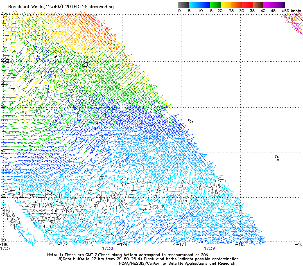Click the '40' legend tick label
Image resolution: width=303 pixels, height=266 pixels.
coord(263,11)
